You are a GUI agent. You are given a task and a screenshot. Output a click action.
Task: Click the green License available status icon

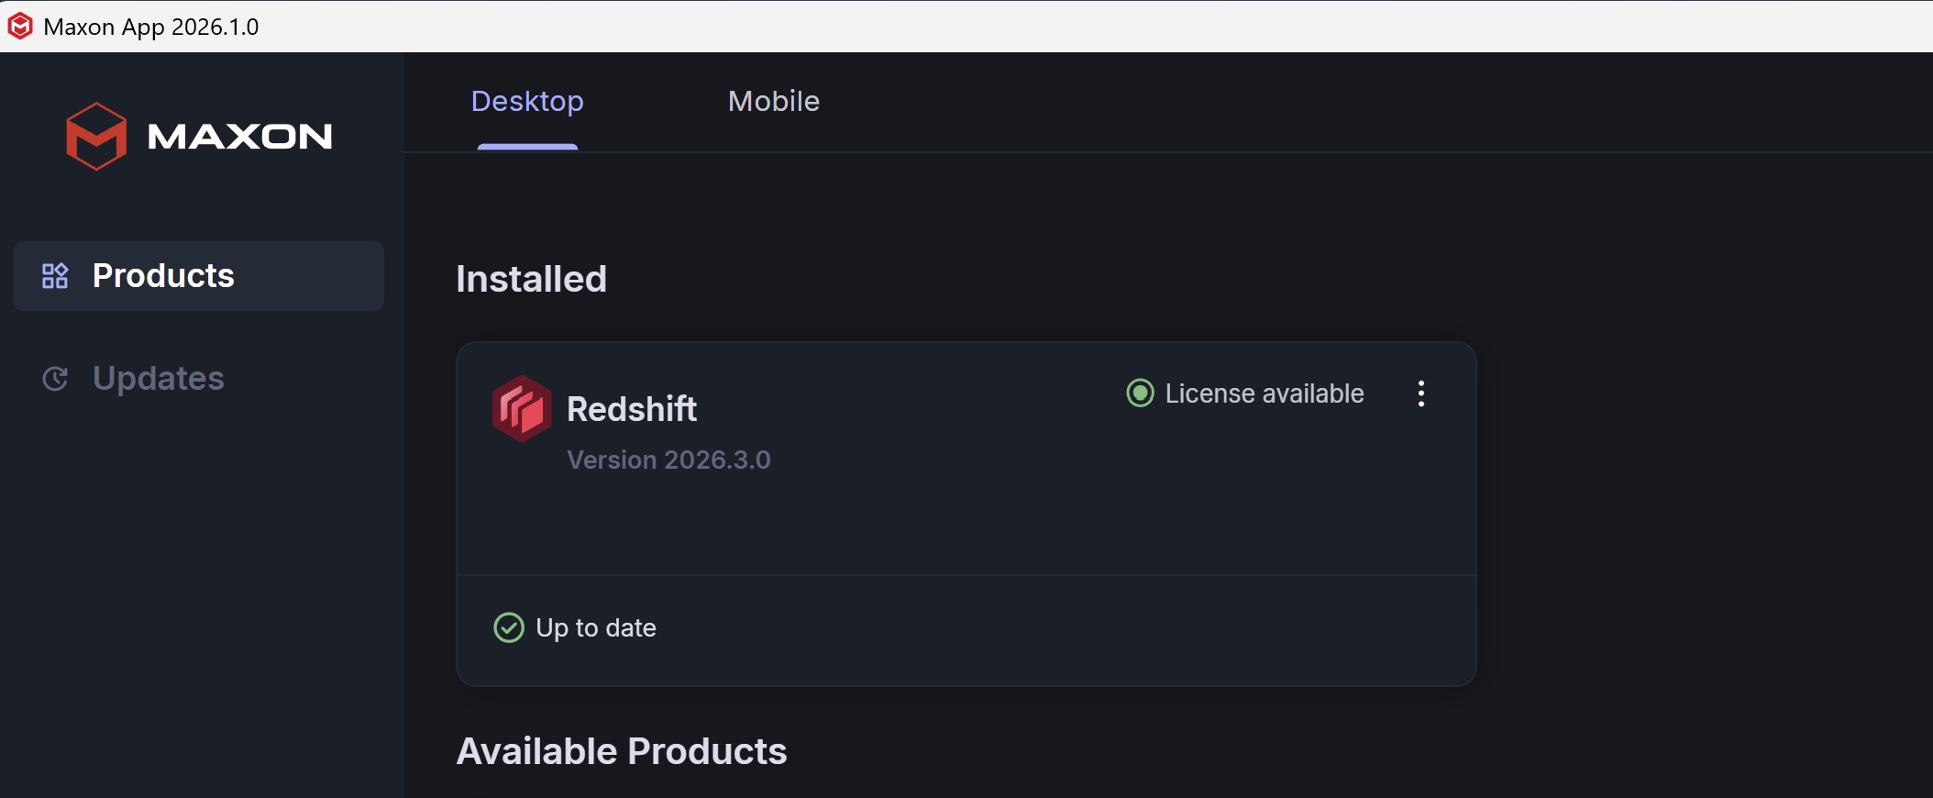coord(1140,393)
